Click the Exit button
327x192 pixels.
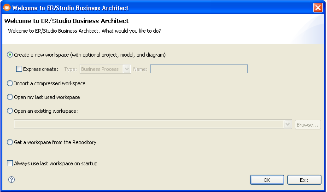(304, 180)
